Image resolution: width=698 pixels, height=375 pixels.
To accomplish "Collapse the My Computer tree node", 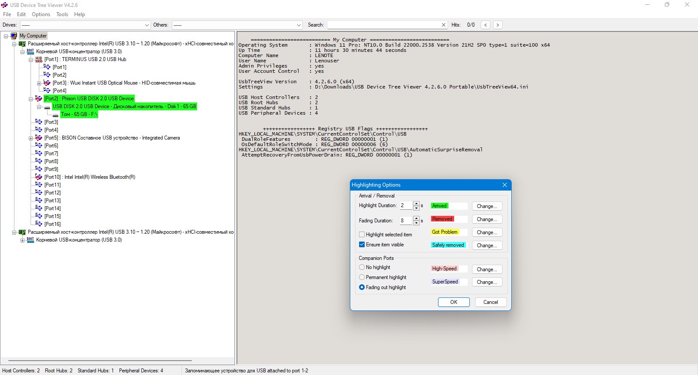I will coord(6,36).
